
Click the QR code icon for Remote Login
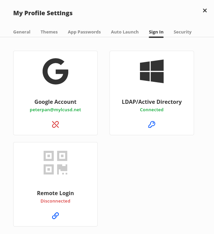click(x=55, y=163)
